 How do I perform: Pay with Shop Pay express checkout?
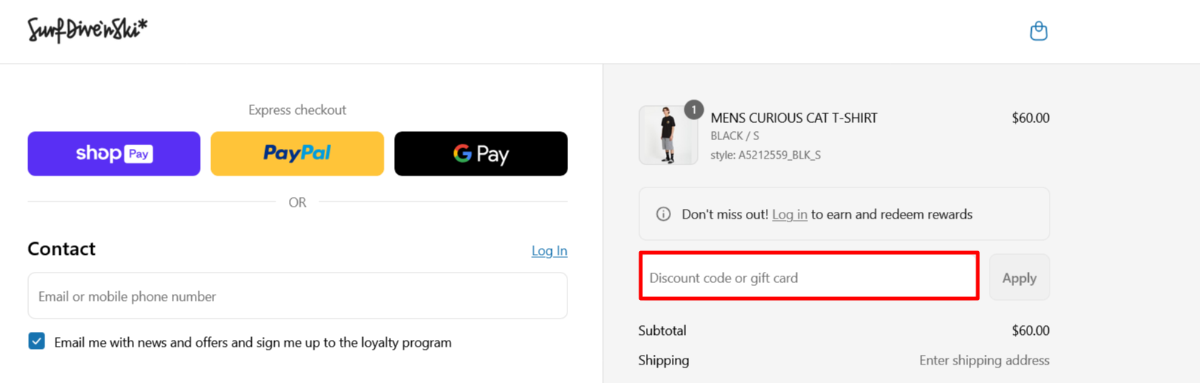pos(114,153)
